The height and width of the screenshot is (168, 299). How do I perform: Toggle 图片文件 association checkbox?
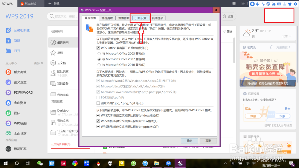tap(98, 103)
